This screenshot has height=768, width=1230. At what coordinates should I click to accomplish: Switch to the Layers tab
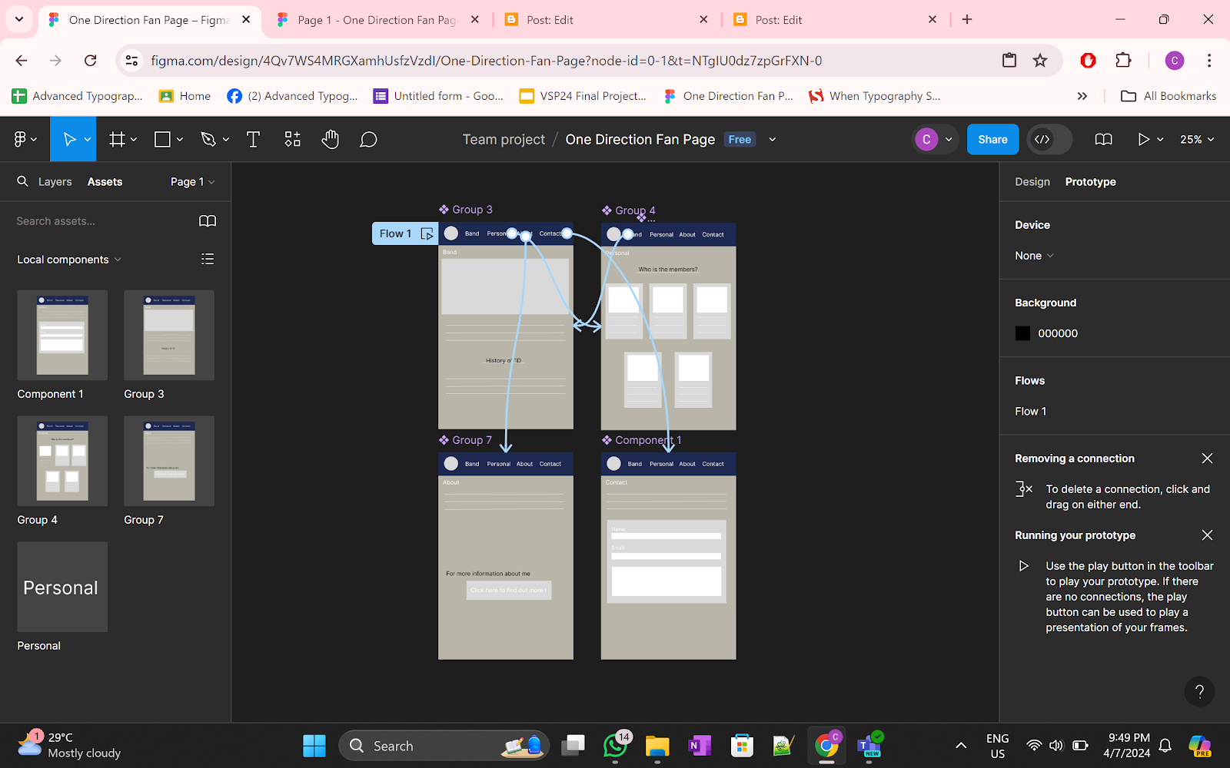(55, 181)
